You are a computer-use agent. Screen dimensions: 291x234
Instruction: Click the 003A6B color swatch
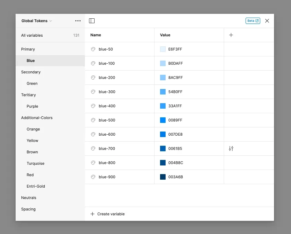163,177
